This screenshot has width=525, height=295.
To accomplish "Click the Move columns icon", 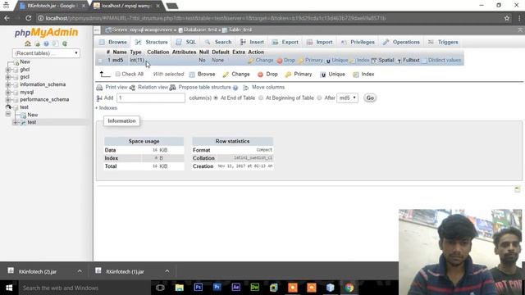I will coord(246,88).
